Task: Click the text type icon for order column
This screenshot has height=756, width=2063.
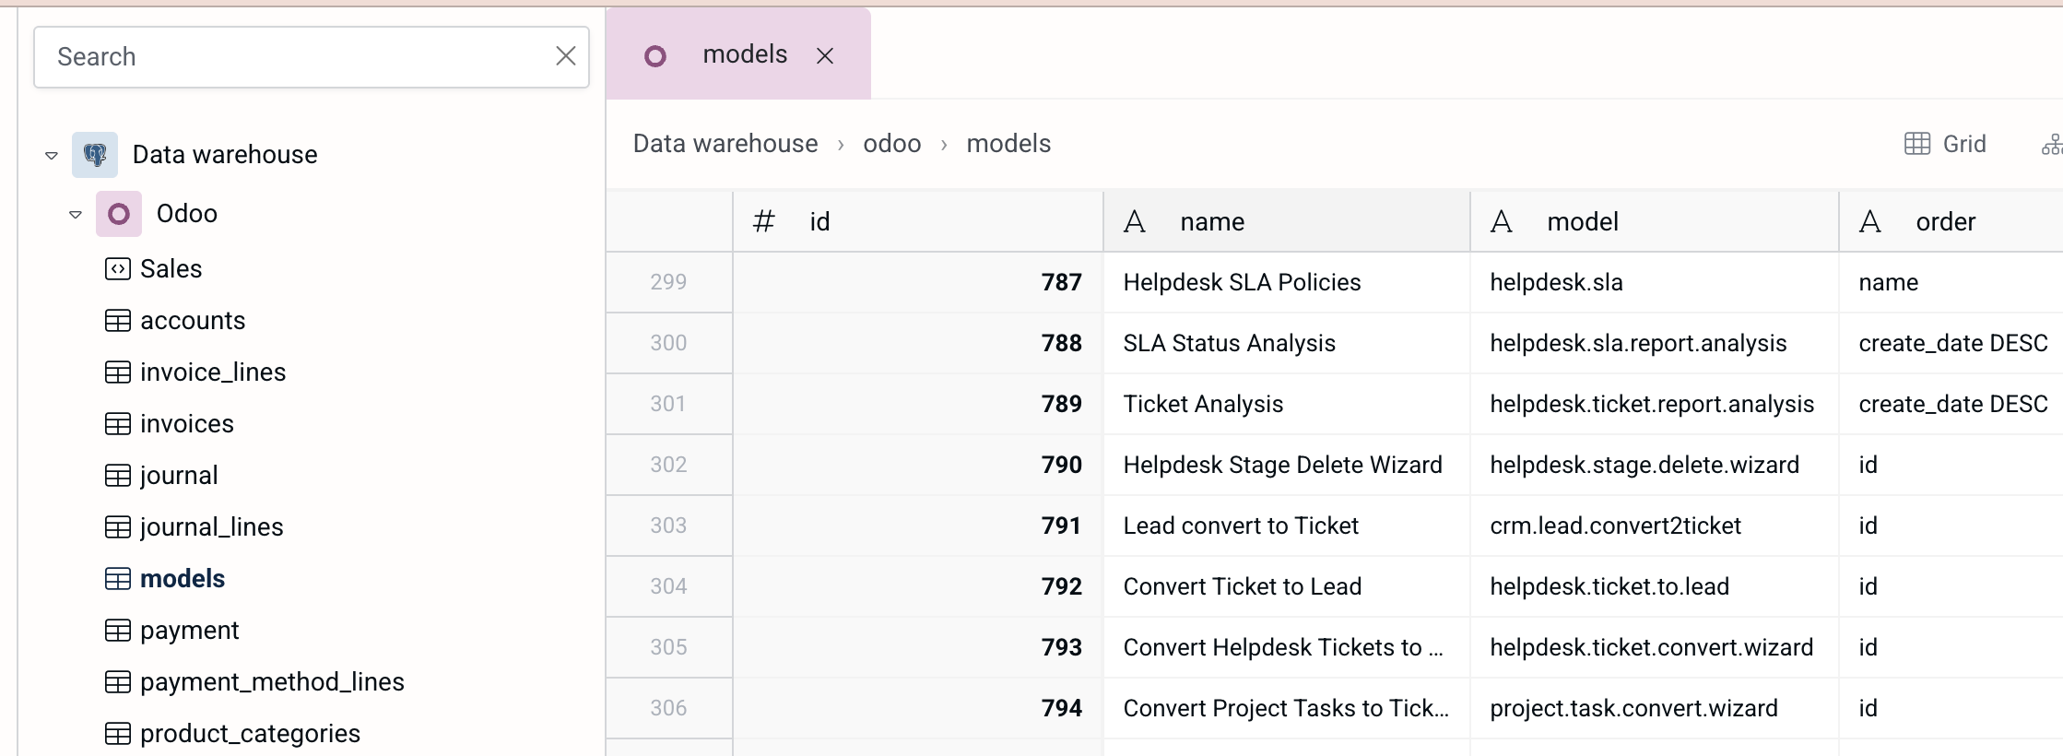Action: 1870,221
